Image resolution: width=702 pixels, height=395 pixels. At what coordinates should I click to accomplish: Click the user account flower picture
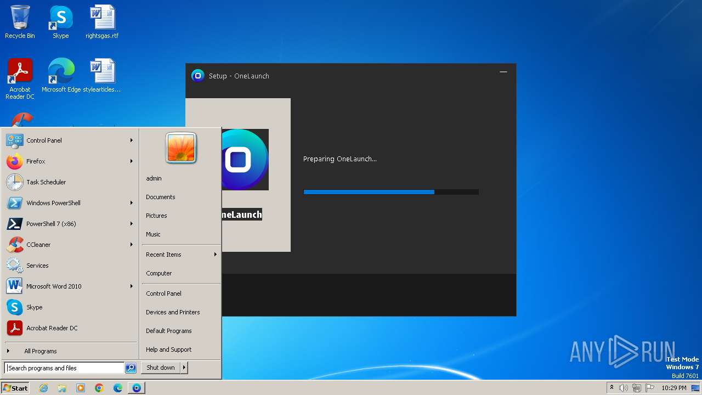pos(181,148)
